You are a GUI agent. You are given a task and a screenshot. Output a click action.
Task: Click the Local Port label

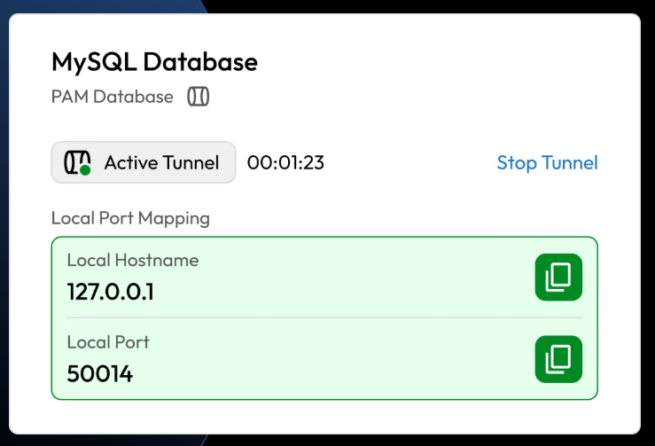[108, 342]
